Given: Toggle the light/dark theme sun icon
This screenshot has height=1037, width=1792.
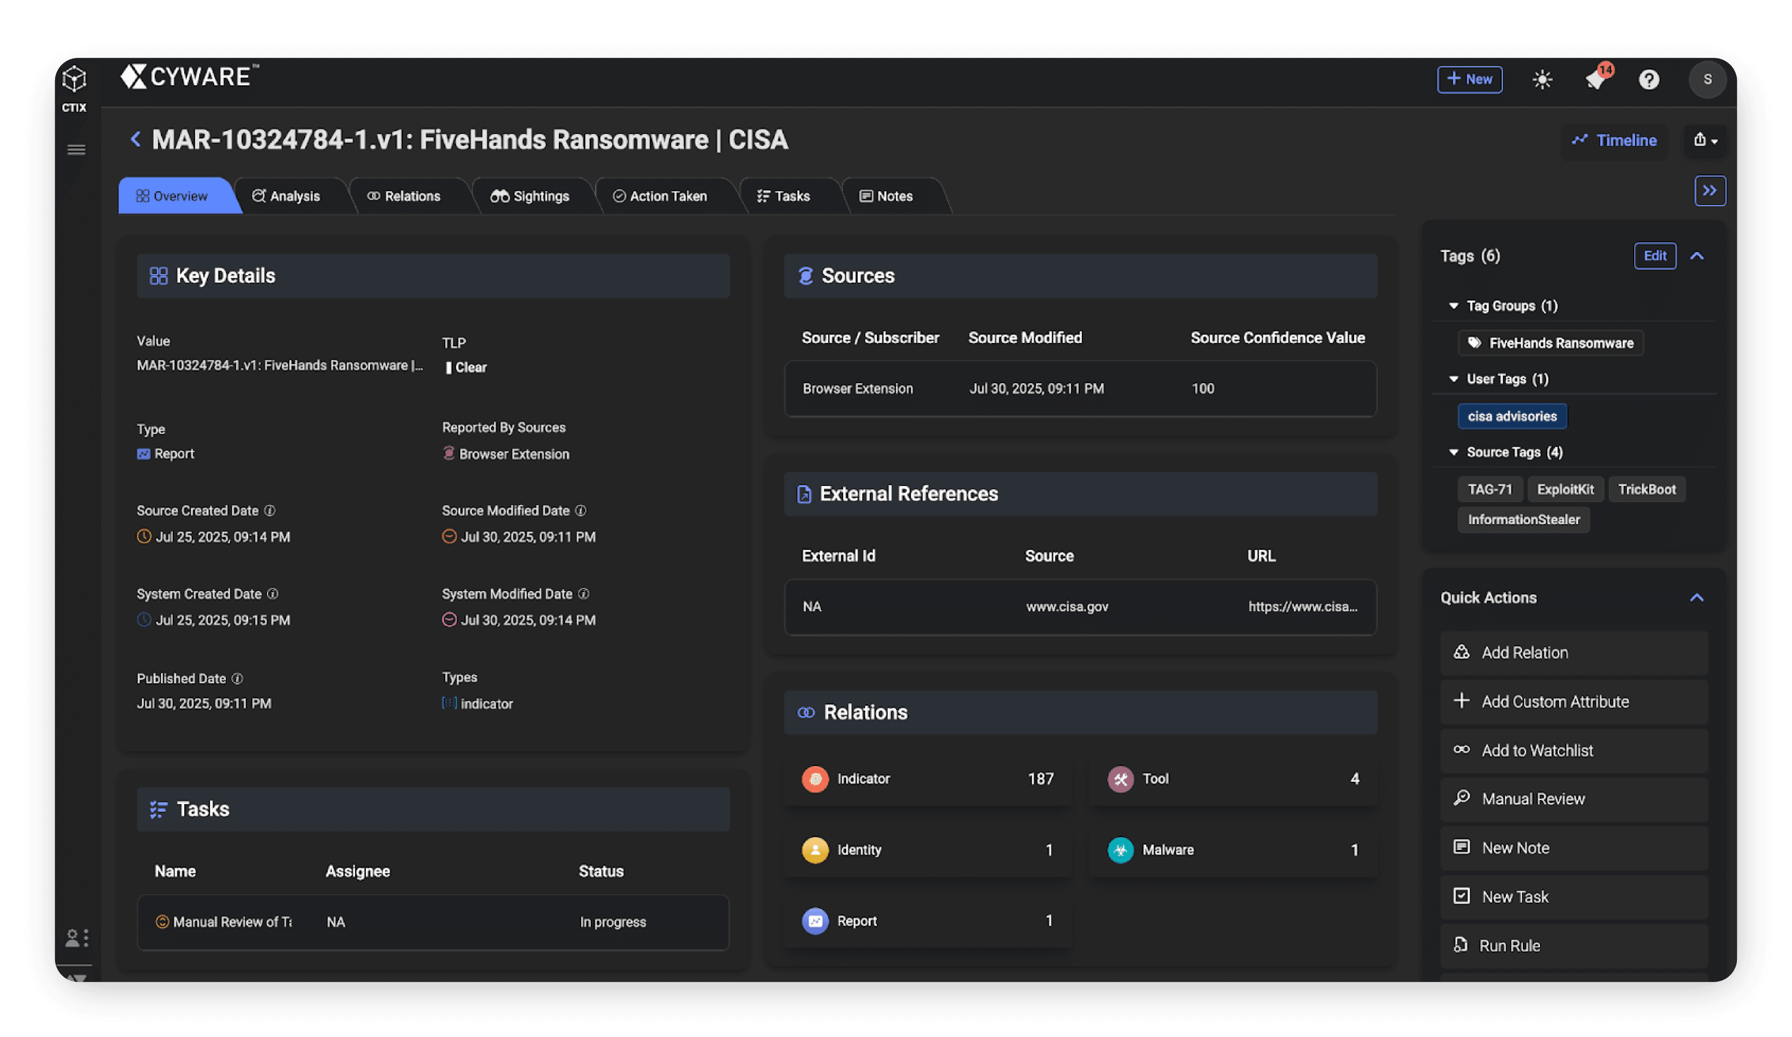Looking at the screenshot, I should coord(1542,80).
